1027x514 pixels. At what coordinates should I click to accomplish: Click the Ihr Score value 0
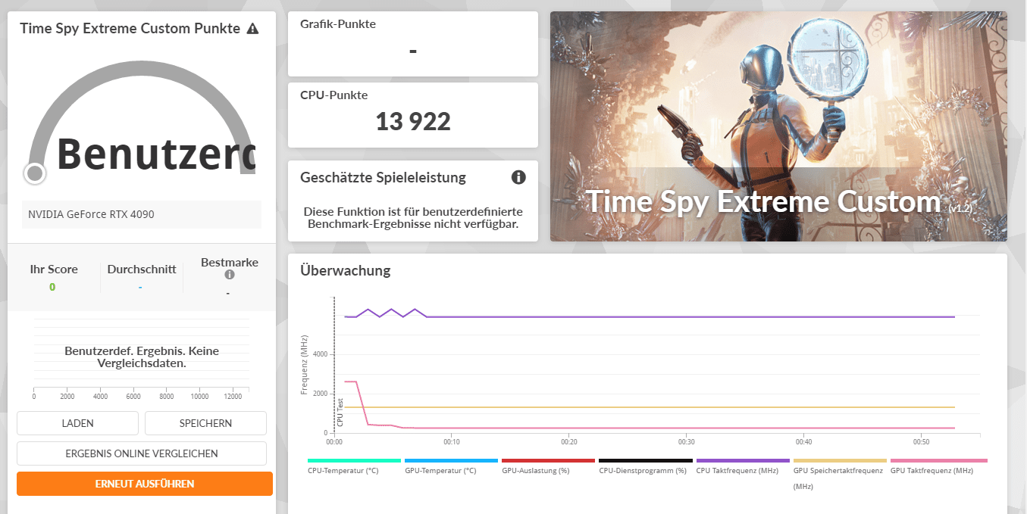[52, 287]
